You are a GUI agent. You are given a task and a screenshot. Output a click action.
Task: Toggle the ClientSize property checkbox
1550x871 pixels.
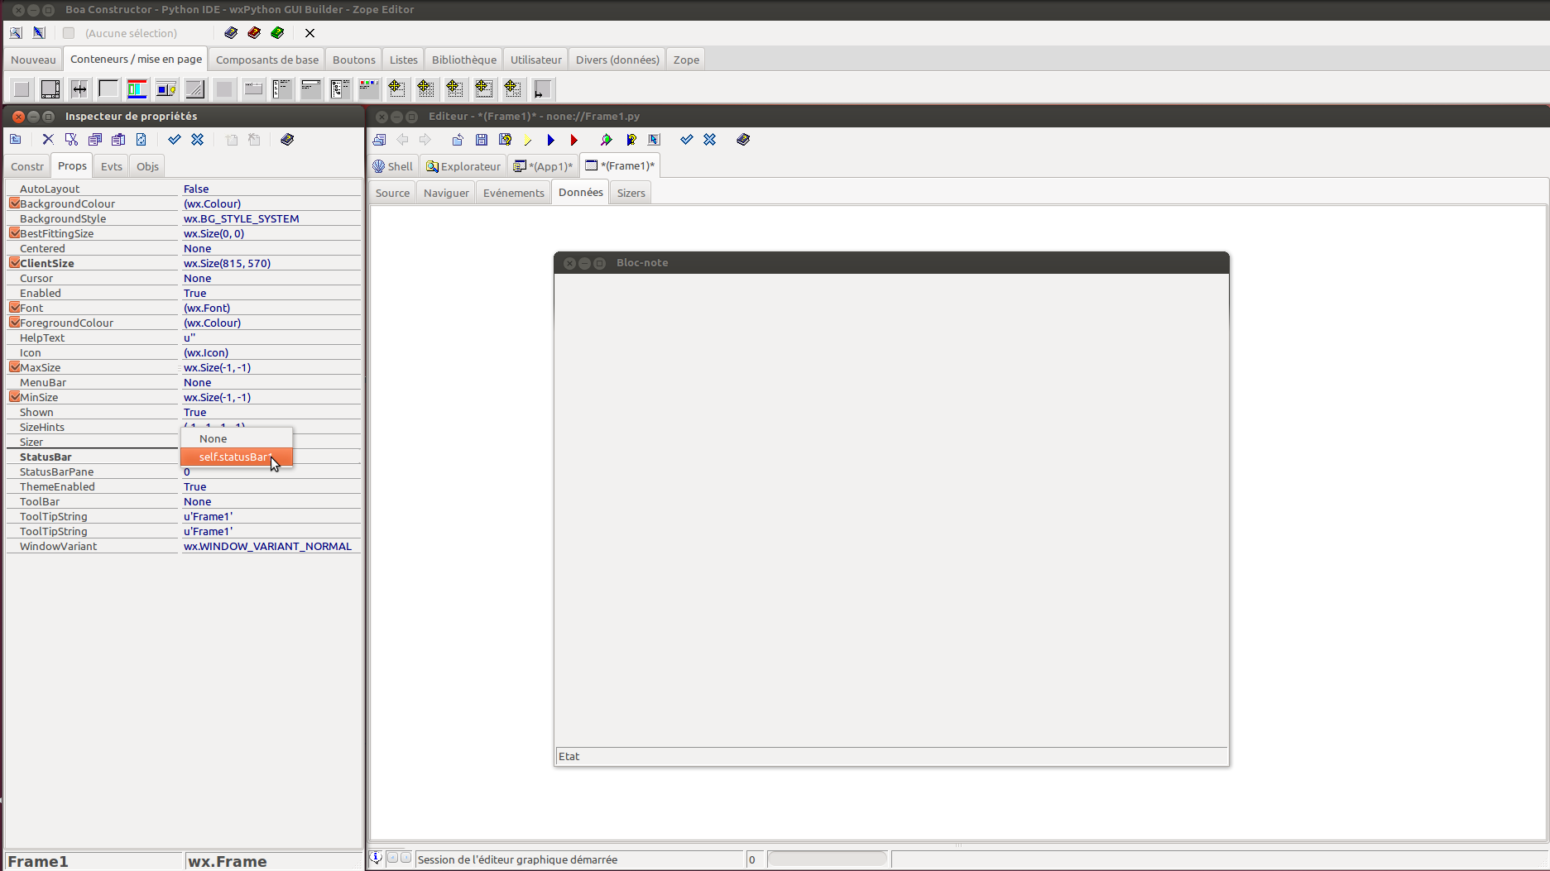click(x=14, y=263)
